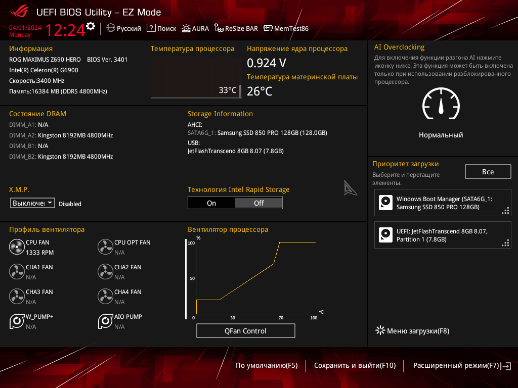Select the AIO PUMP icon
518x388 pixels.
pyautogui.click(x=105, y=321)
